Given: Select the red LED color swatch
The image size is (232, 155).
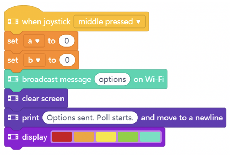Looking at the screenshot, I should click(62, 137).
